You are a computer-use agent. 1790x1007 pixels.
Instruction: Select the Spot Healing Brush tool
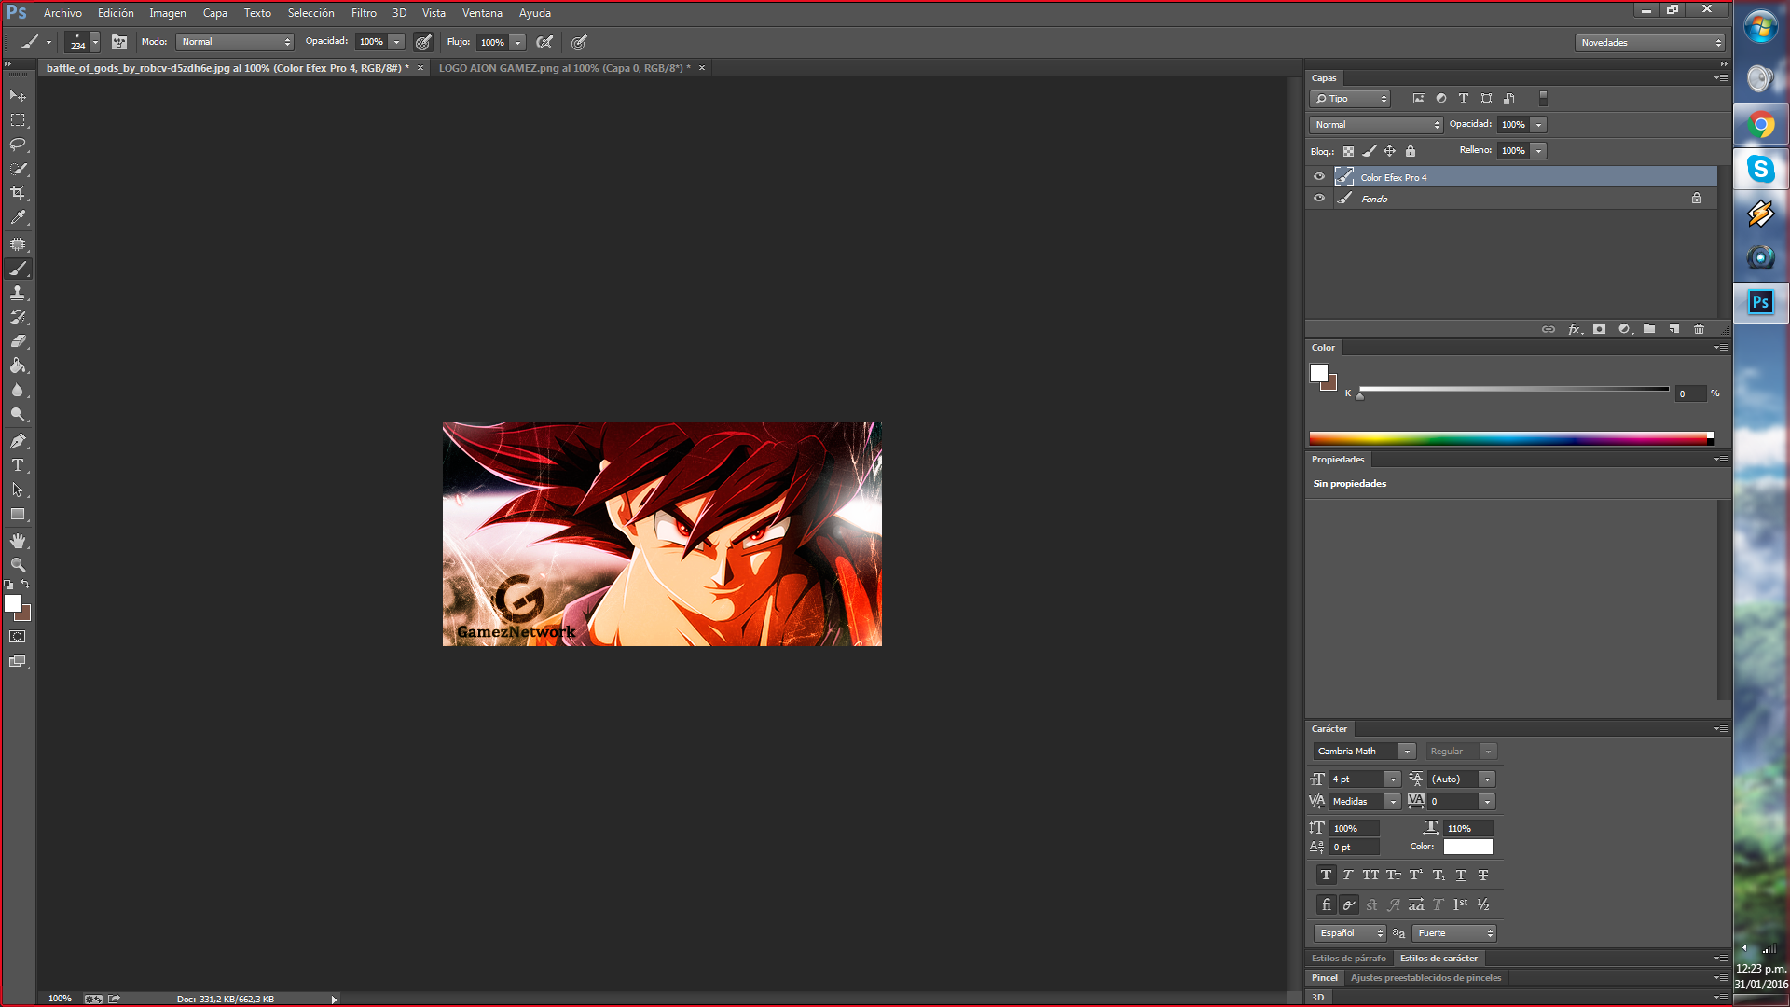(x=18, y=244)
